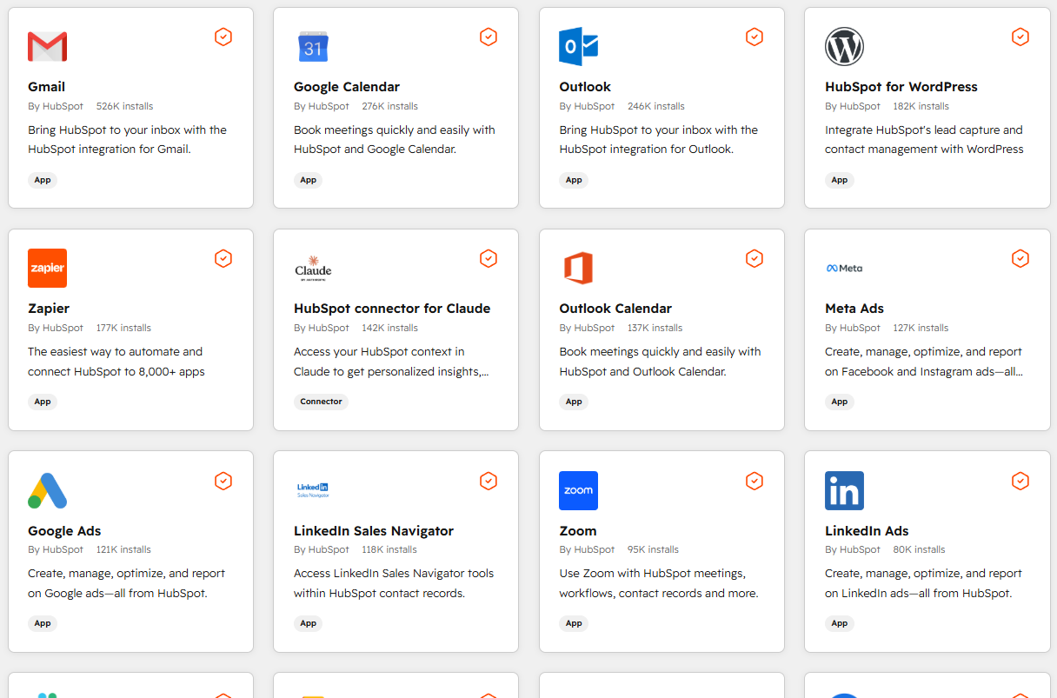Open the Zoom listing title
The width and height of the screenshot is (1057, 698).
(x=578, y=531)
